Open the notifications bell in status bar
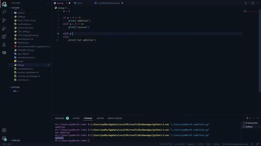 coord(257,144)
